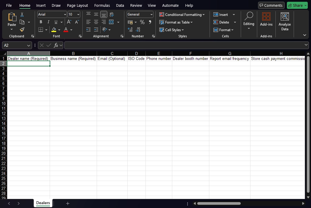
Task: Click the Paste clipboard icon
Action: [12, 17]
